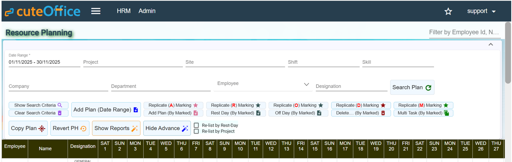
Task: Click the favorites star icon
Action: (x=448, y=12)
